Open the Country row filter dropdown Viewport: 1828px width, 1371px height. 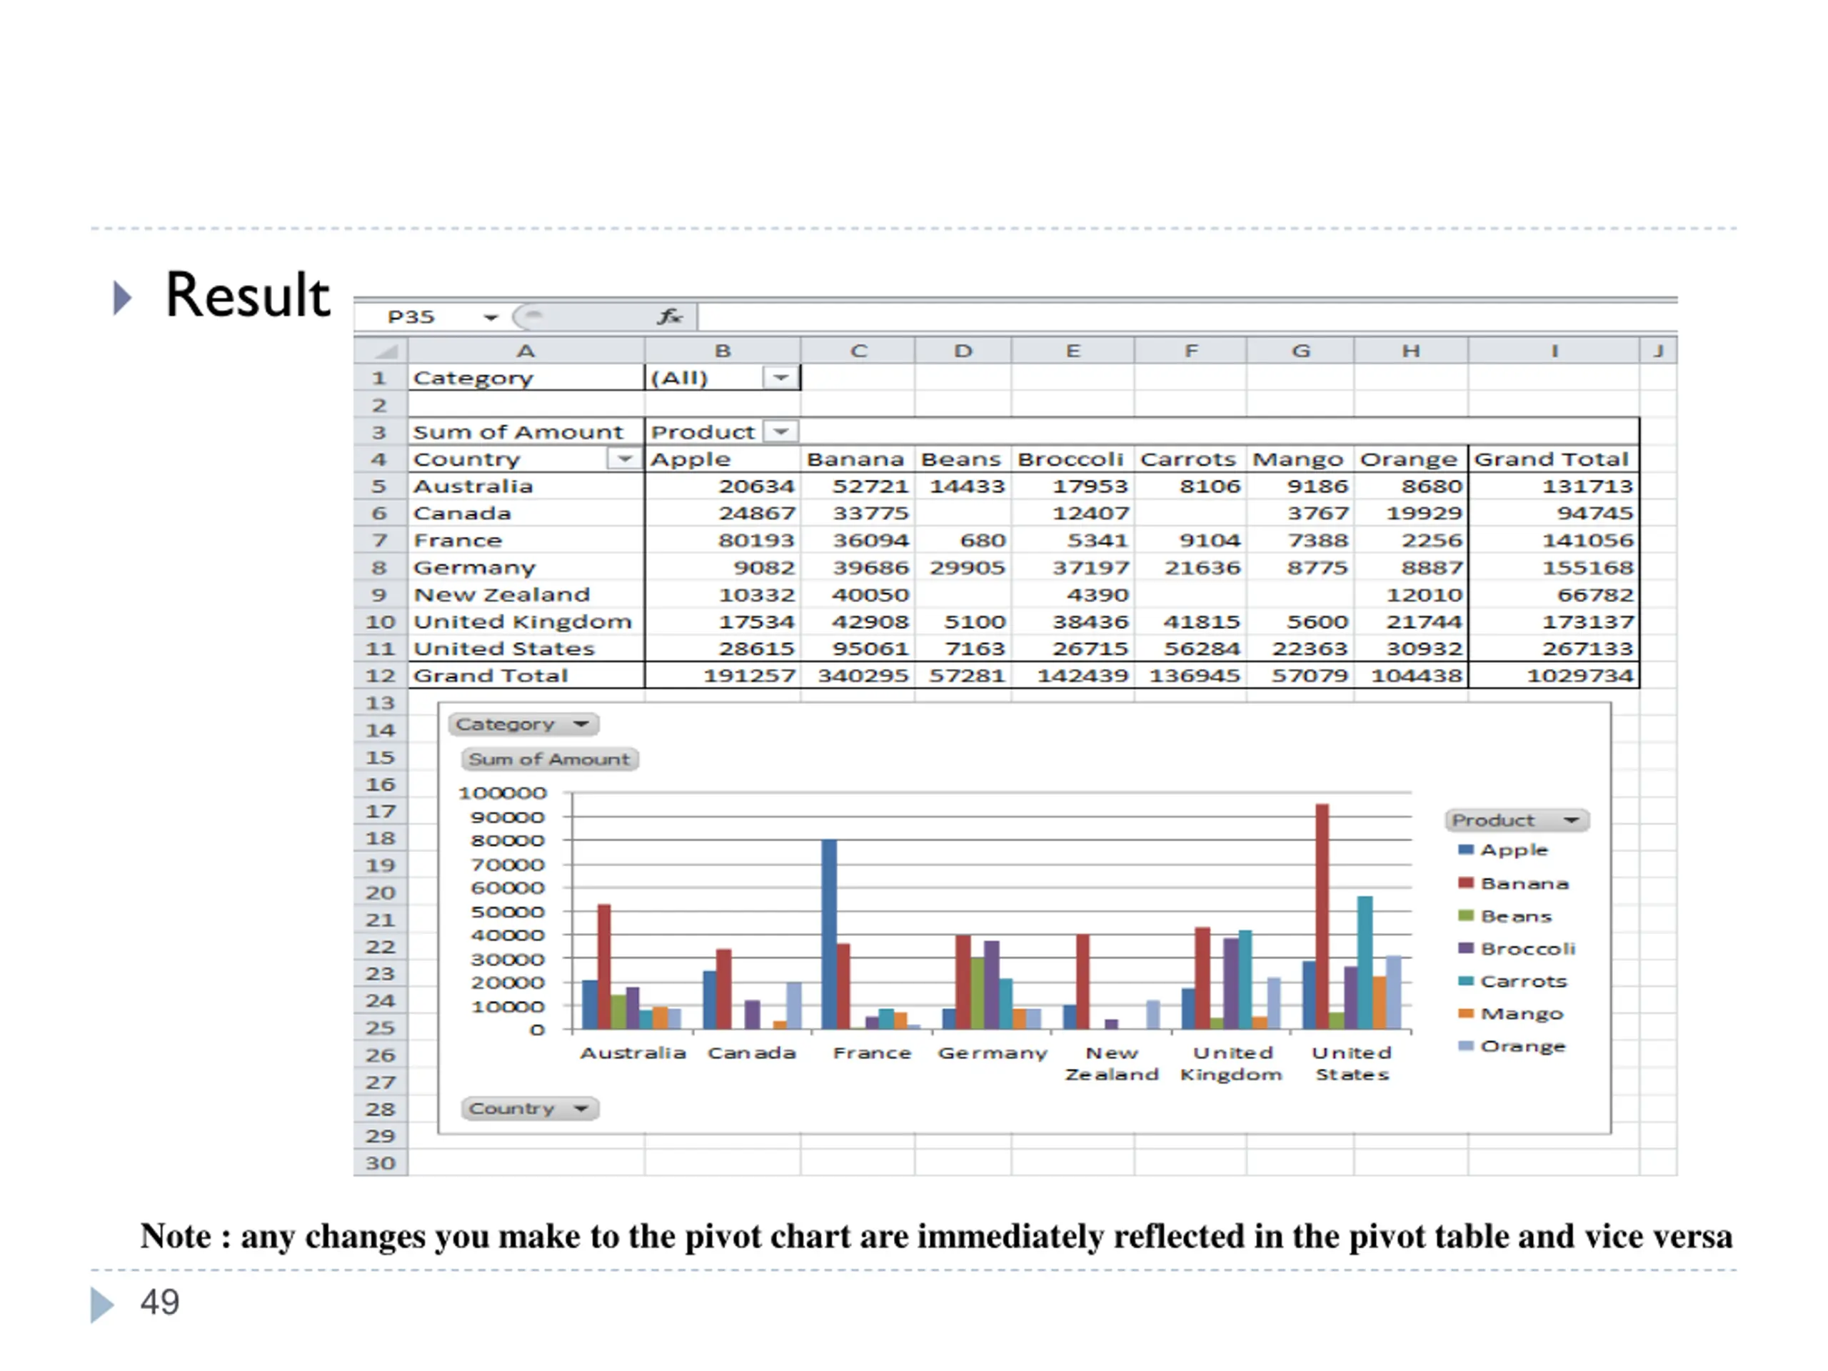pos(625,458)
